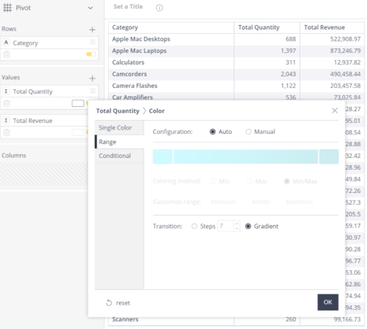Screen dimensions: 367x329
Task: Toggle the Category row switch off
Action: [91, 54]
